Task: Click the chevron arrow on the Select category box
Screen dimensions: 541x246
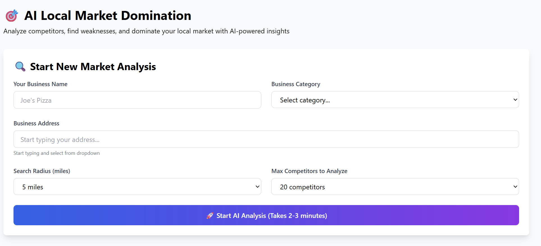Action: [515, 100]
